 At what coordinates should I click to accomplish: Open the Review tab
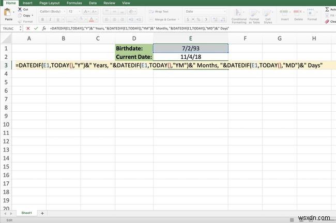click(109, 3)
